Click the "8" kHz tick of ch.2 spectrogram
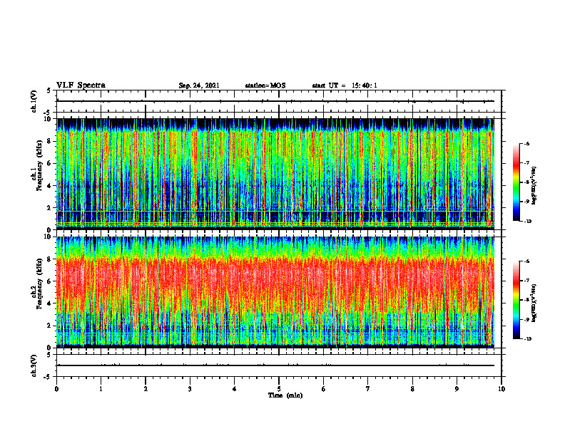The height and width of the screenshot is (436, 565). [x=50, y=259]
